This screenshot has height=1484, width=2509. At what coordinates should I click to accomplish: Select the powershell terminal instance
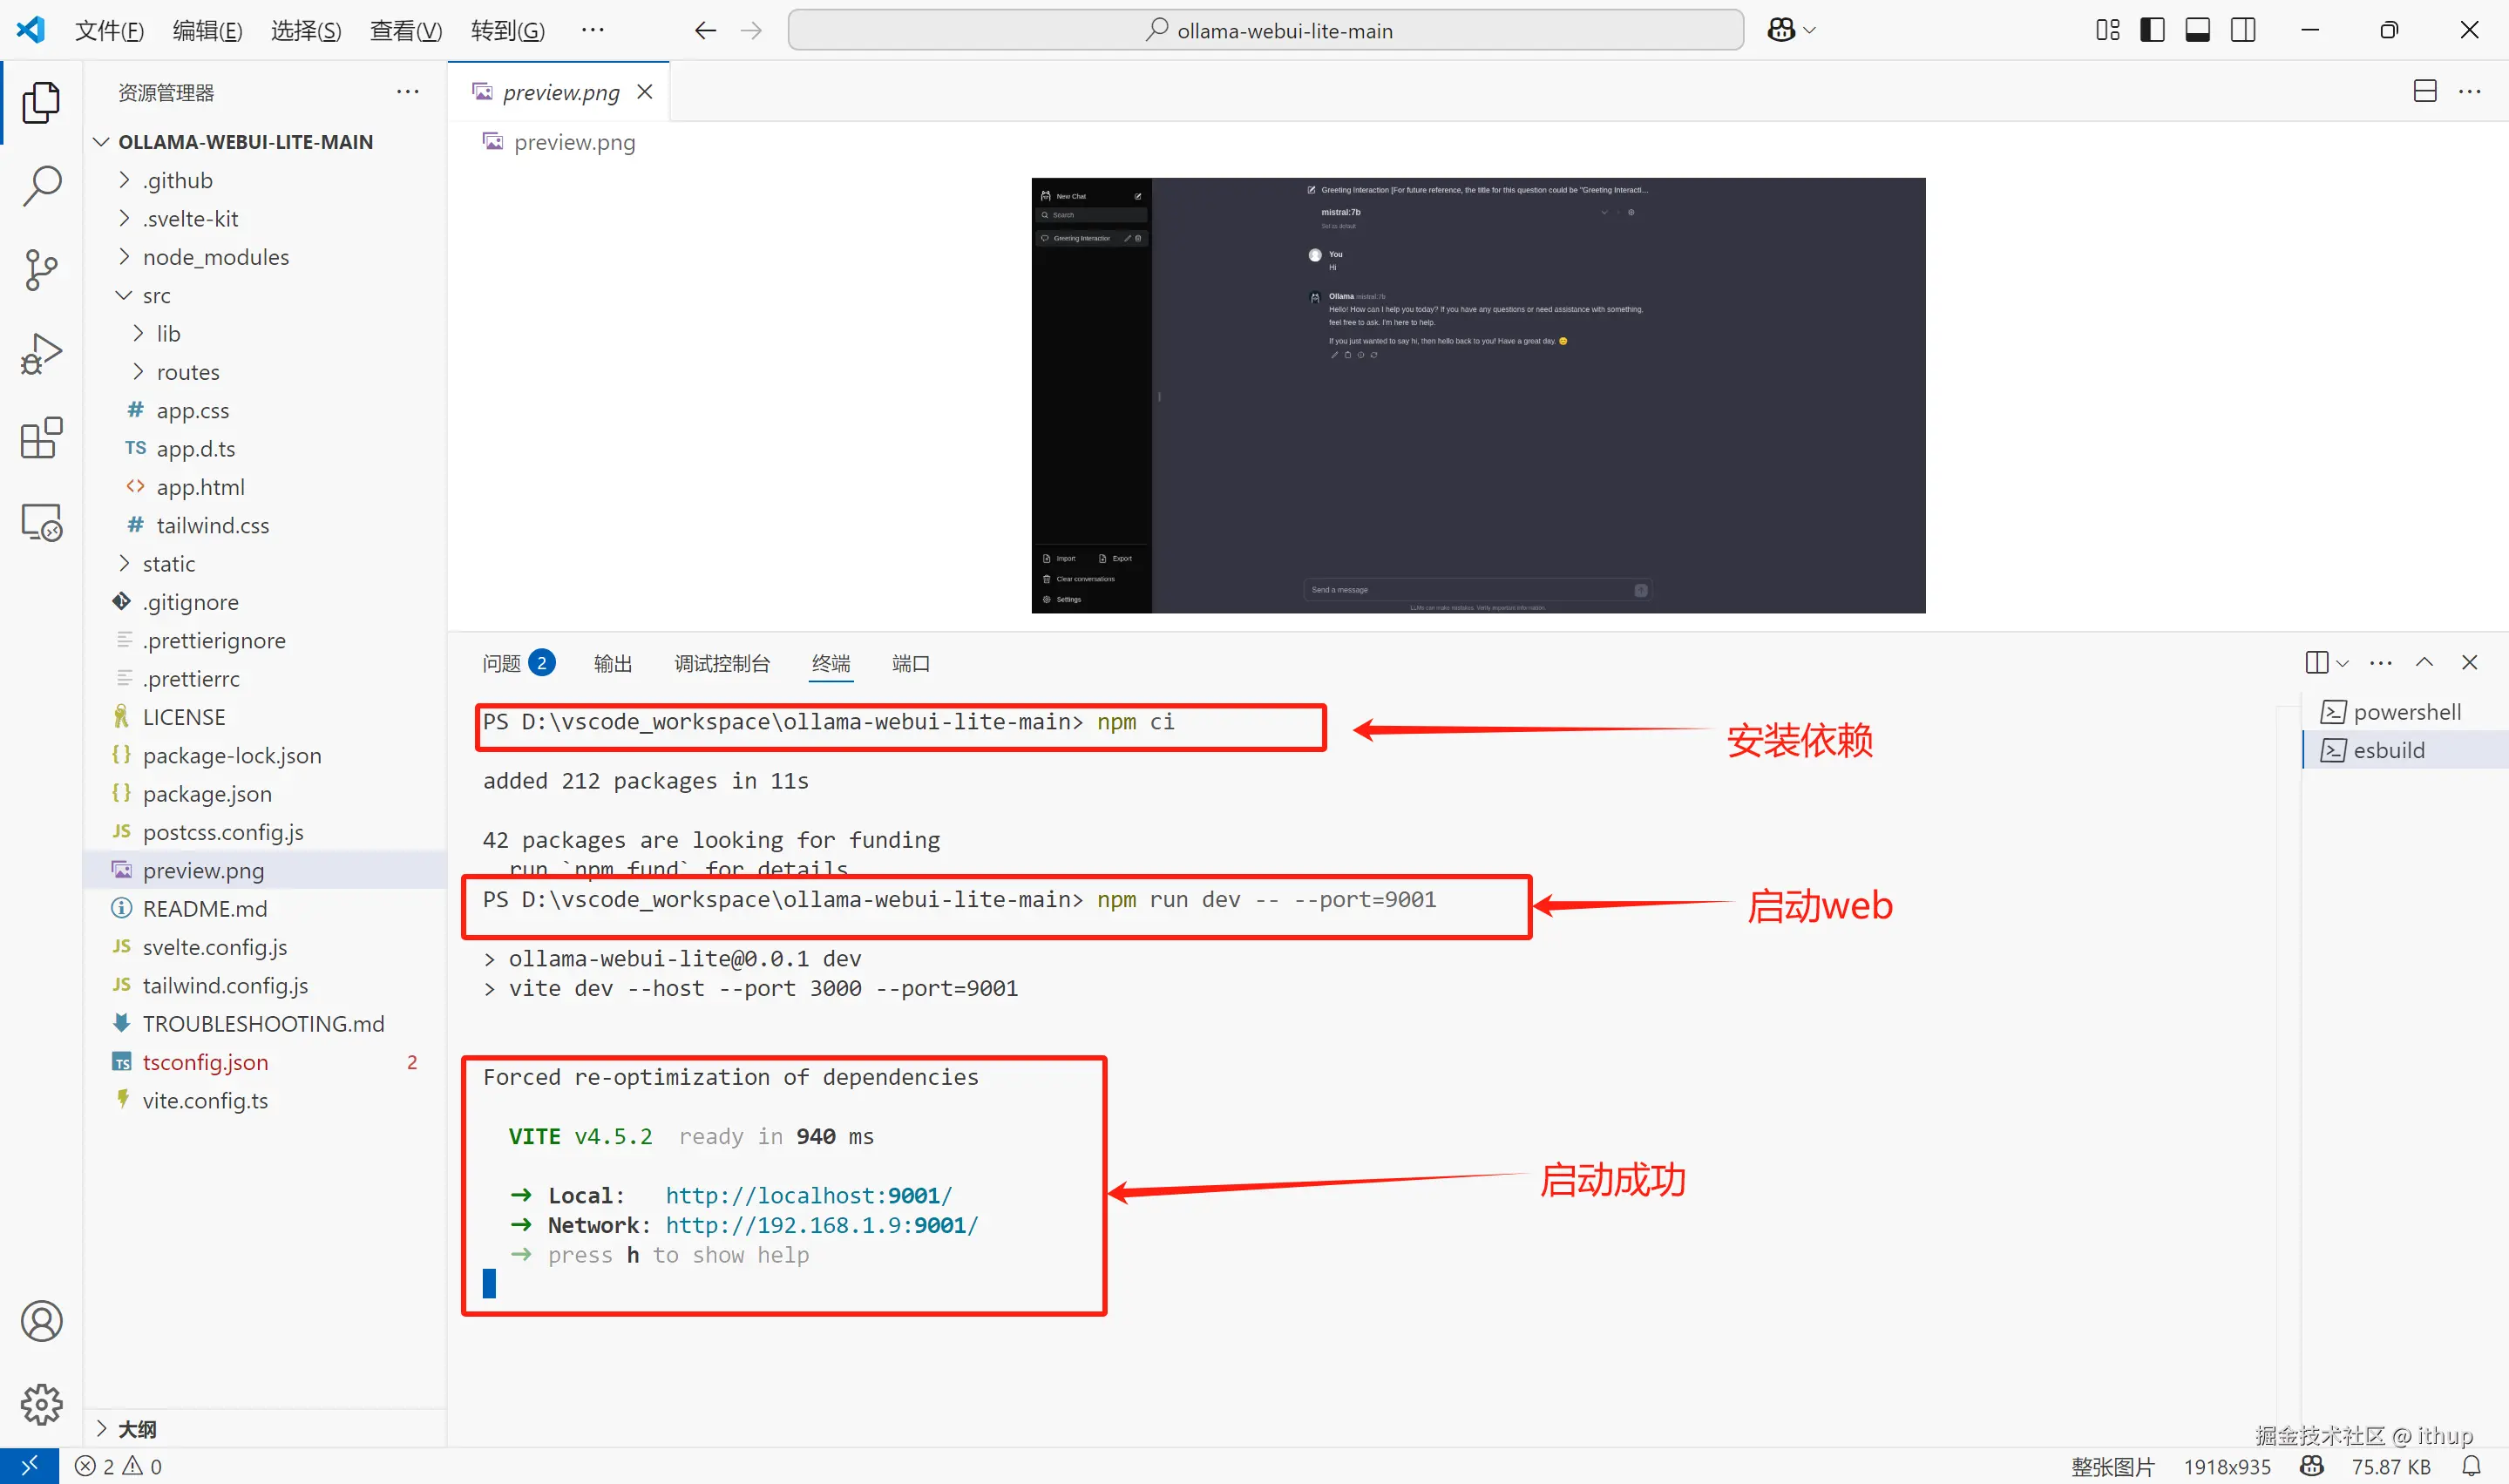(x=2406, y=712)
